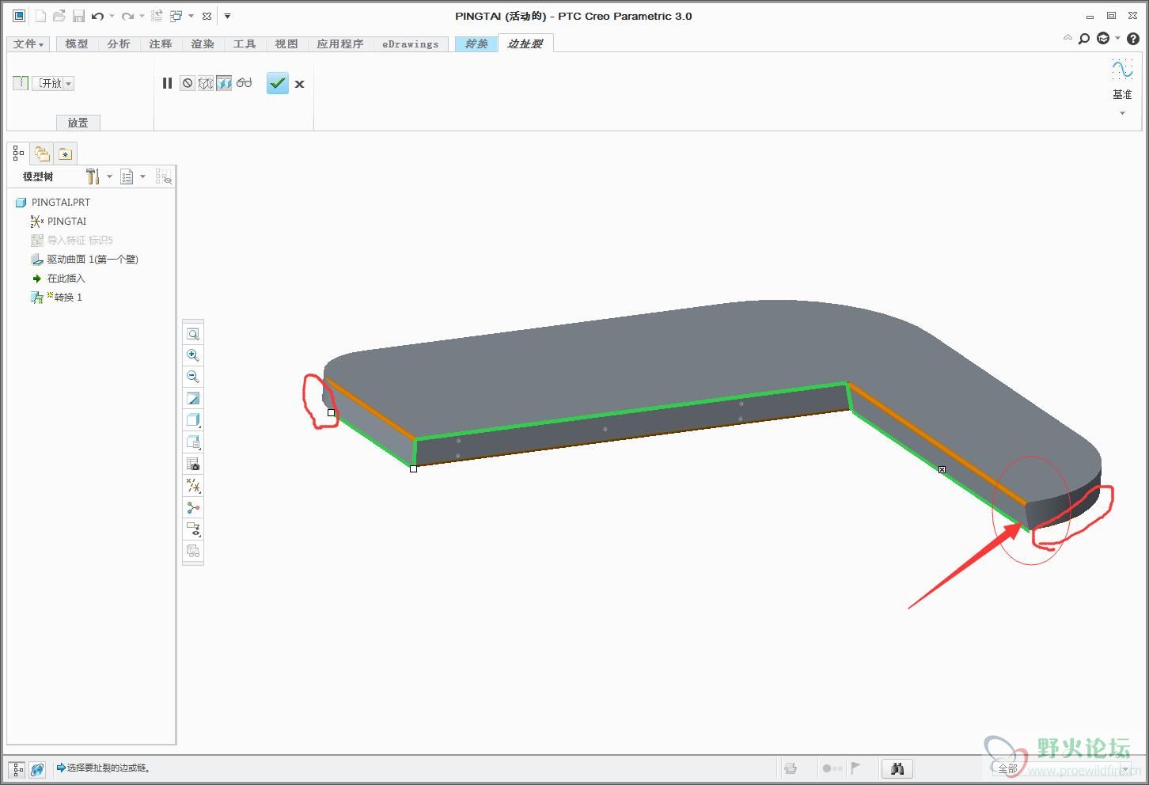Switch to the 注释 tab

[x=161, y=44]
